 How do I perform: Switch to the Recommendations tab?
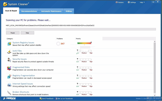(29, 11)
